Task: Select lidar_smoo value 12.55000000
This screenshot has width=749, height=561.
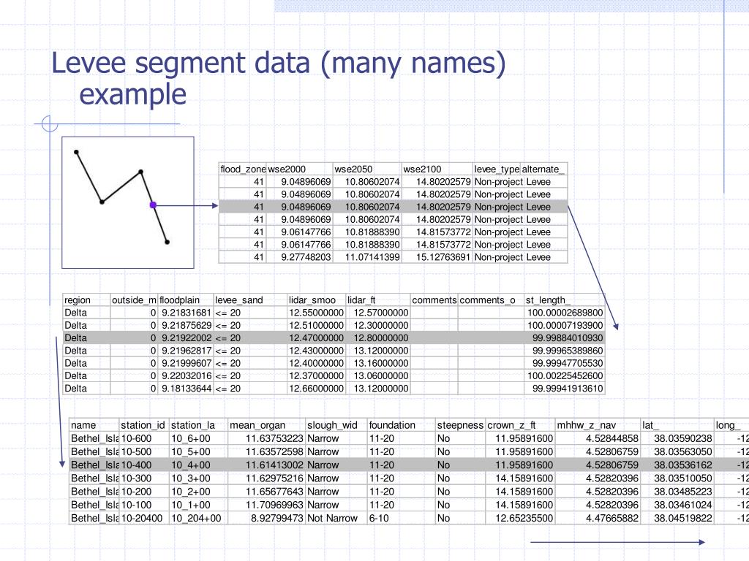Action: [316, 313]
